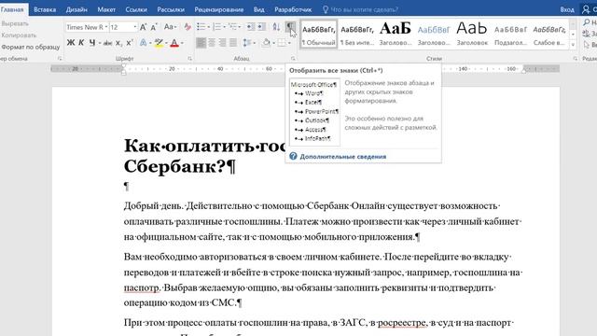The width and height of the screenshot is (597, 336).
Task: Apply red font color button
Action: coord(174,43)
